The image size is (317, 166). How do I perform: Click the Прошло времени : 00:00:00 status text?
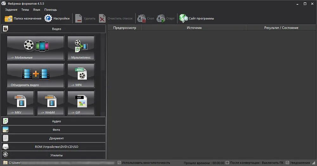tap(204, 163)
